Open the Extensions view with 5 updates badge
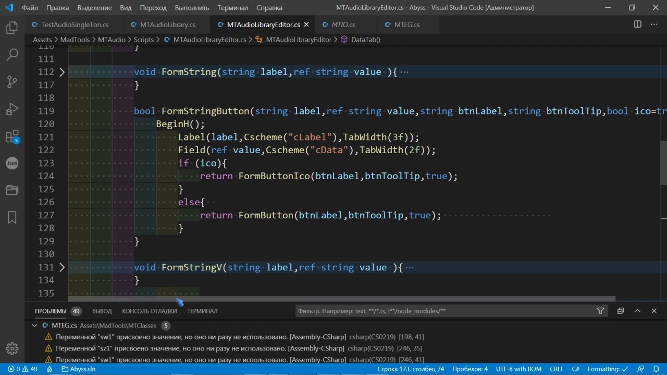The height and width of the screenshot is (375, 667). (11, 136)
